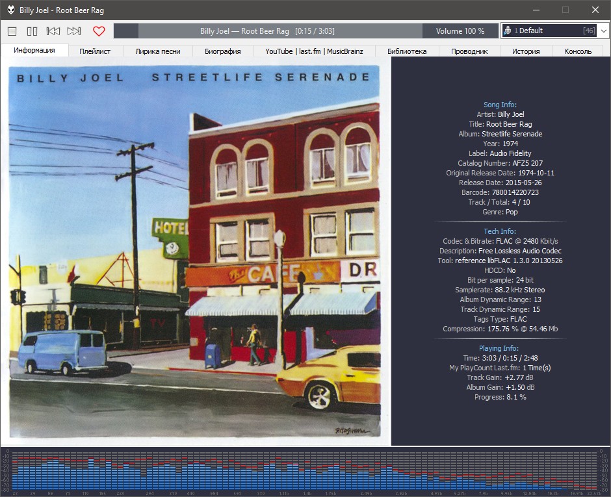The height and width of the screenshot is (497, 611).
Task: Click the preset icon beside 1 Default
Action: point(508,31)
